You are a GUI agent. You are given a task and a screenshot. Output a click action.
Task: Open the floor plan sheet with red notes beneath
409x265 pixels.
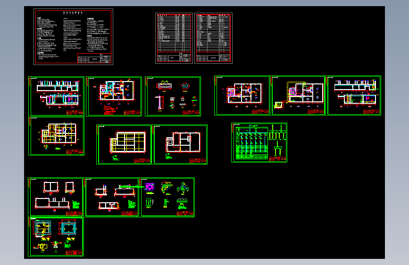(114, 96)
